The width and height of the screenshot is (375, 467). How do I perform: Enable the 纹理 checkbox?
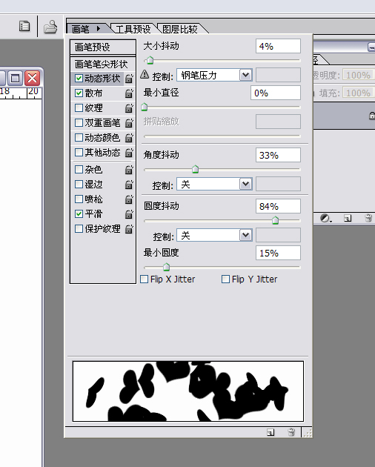point(79,107)
